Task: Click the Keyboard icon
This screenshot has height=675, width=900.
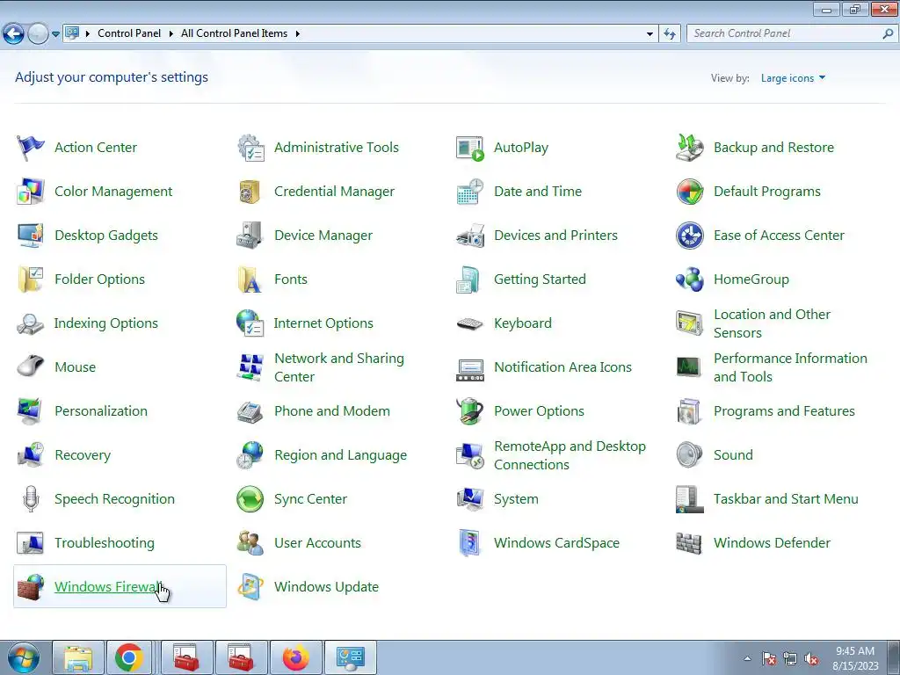Action: [470, 323]
